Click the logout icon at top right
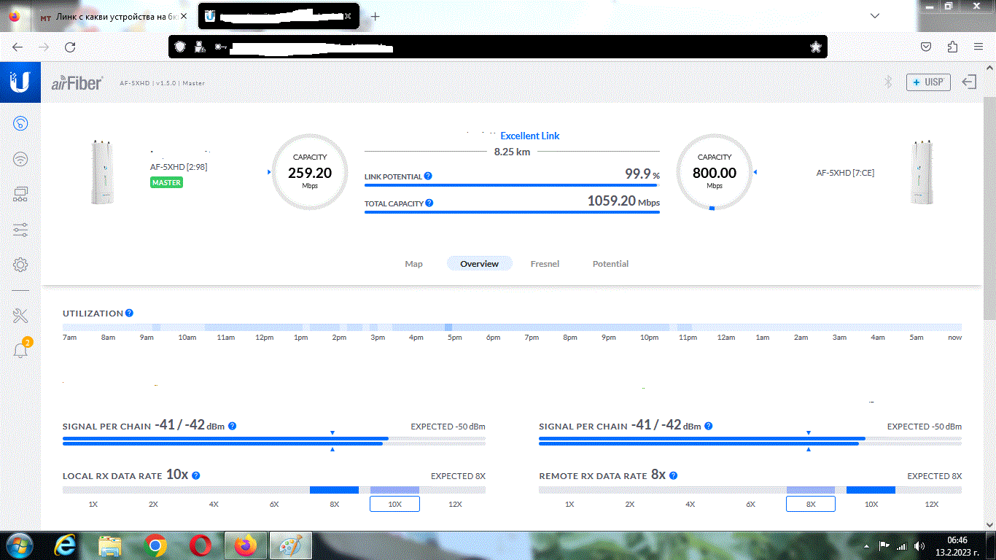This screenshot has height=560, width=996. click(x=969, y=82)
